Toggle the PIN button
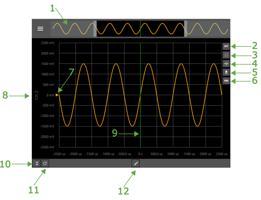This screenshot has width=261, height=200. point(226,81)
